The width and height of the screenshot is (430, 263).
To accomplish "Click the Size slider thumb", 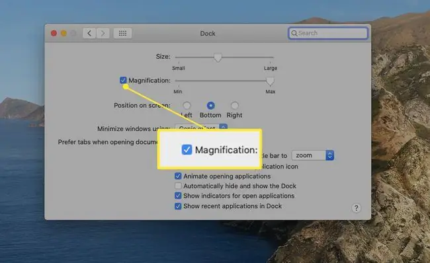I will pos(218,57).
